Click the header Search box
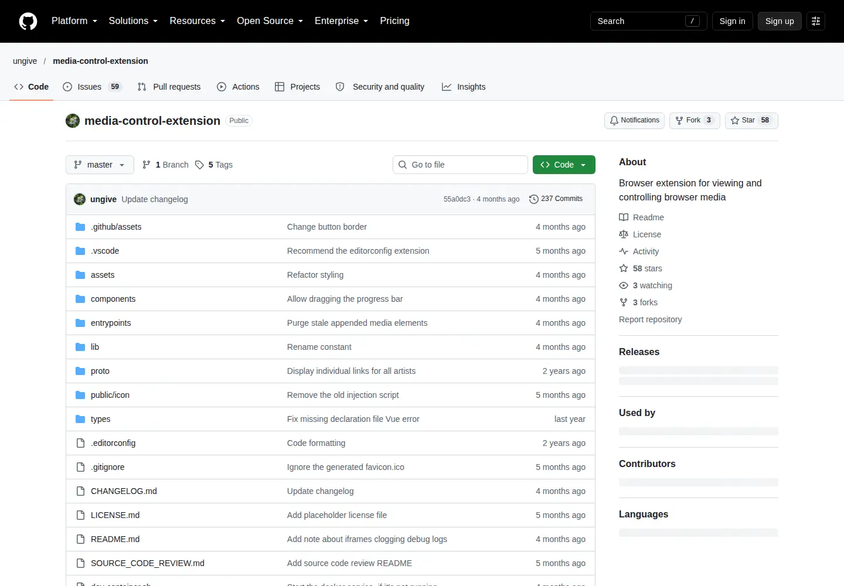 [x=649, y=21]
